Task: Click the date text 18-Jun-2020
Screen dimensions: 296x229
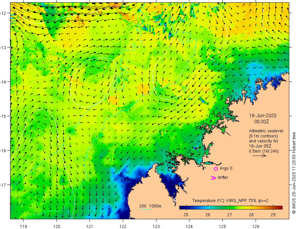Action: (263, 116)
